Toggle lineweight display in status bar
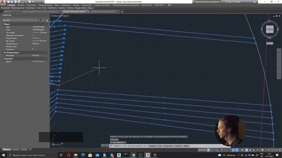 [x=243, y=150]
